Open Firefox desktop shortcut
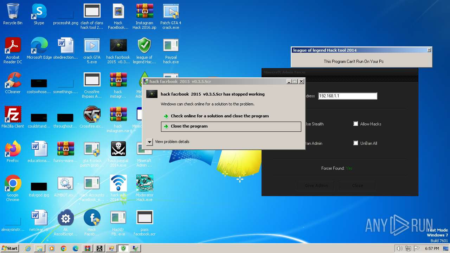Screen dimensions: 450x253 13,152
